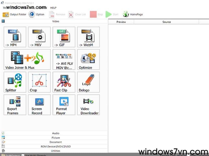Viewport: 209px width, 156px height.
Task: Select the MKV converter icon
Action: [39, 37]
